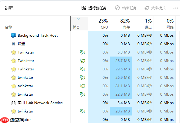The width and height of the screenshot is (180, 123).
Task: Click the Network Service briefcase icon
Action: 13,103
